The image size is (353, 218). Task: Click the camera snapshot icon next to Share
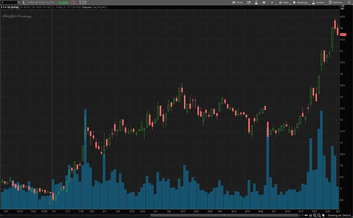(249, 2)
